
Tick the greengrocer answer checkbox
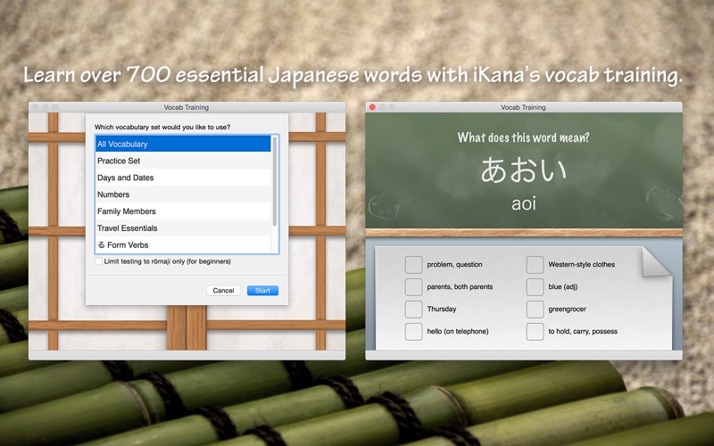click(x=535, y=309)
